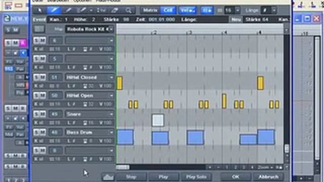The image size is (324, 182).
Task: Solo the HiHat Closed drum row
Action: coord(36,77)
